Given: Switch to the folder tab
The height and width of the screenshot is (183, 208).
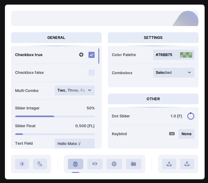Looking at the screenshot, I should 134,164.
